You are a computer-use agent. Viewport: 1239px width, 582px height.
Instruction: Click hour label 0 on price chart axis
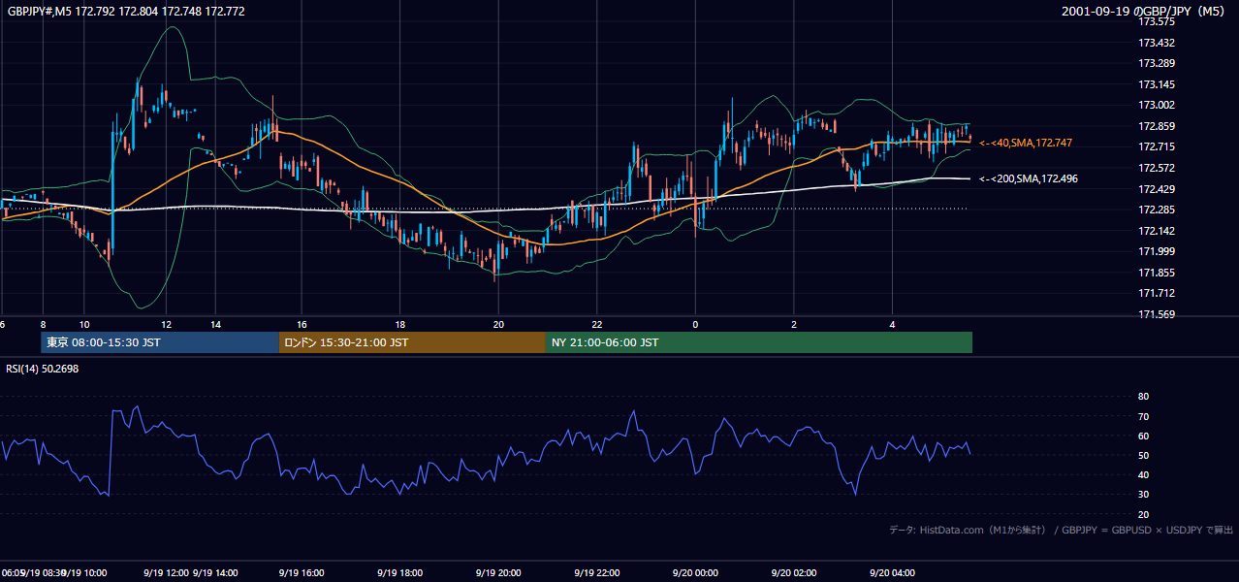point(695,325)
